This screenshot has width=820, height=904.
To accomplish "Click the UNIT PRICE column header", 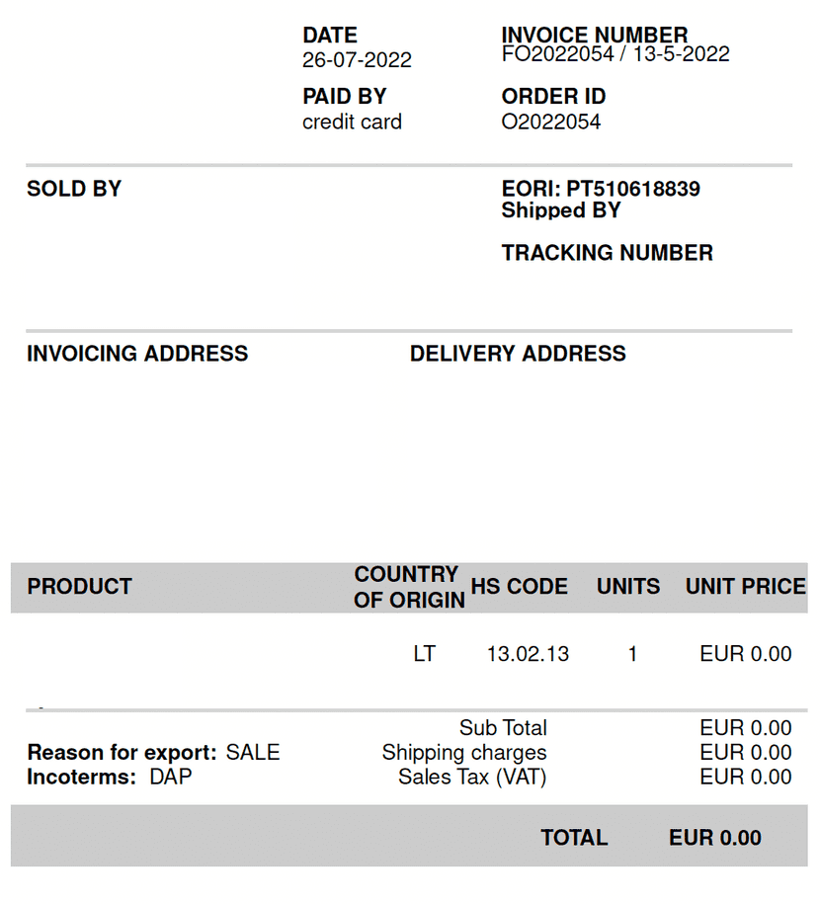I will click(745, 587).
